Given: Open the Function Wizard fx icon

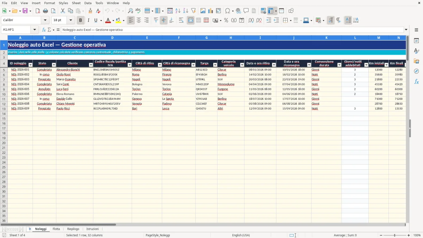Looking at the screenshot, I should coord(44,30).
